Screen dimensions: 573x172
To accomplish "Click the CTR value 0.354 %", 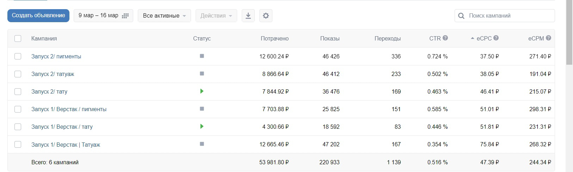I will [x=438, y=144].
